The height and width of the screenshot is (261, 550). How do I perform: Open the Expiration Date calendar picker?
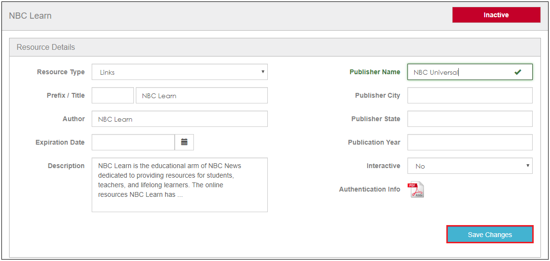click(x=184, y=142)
